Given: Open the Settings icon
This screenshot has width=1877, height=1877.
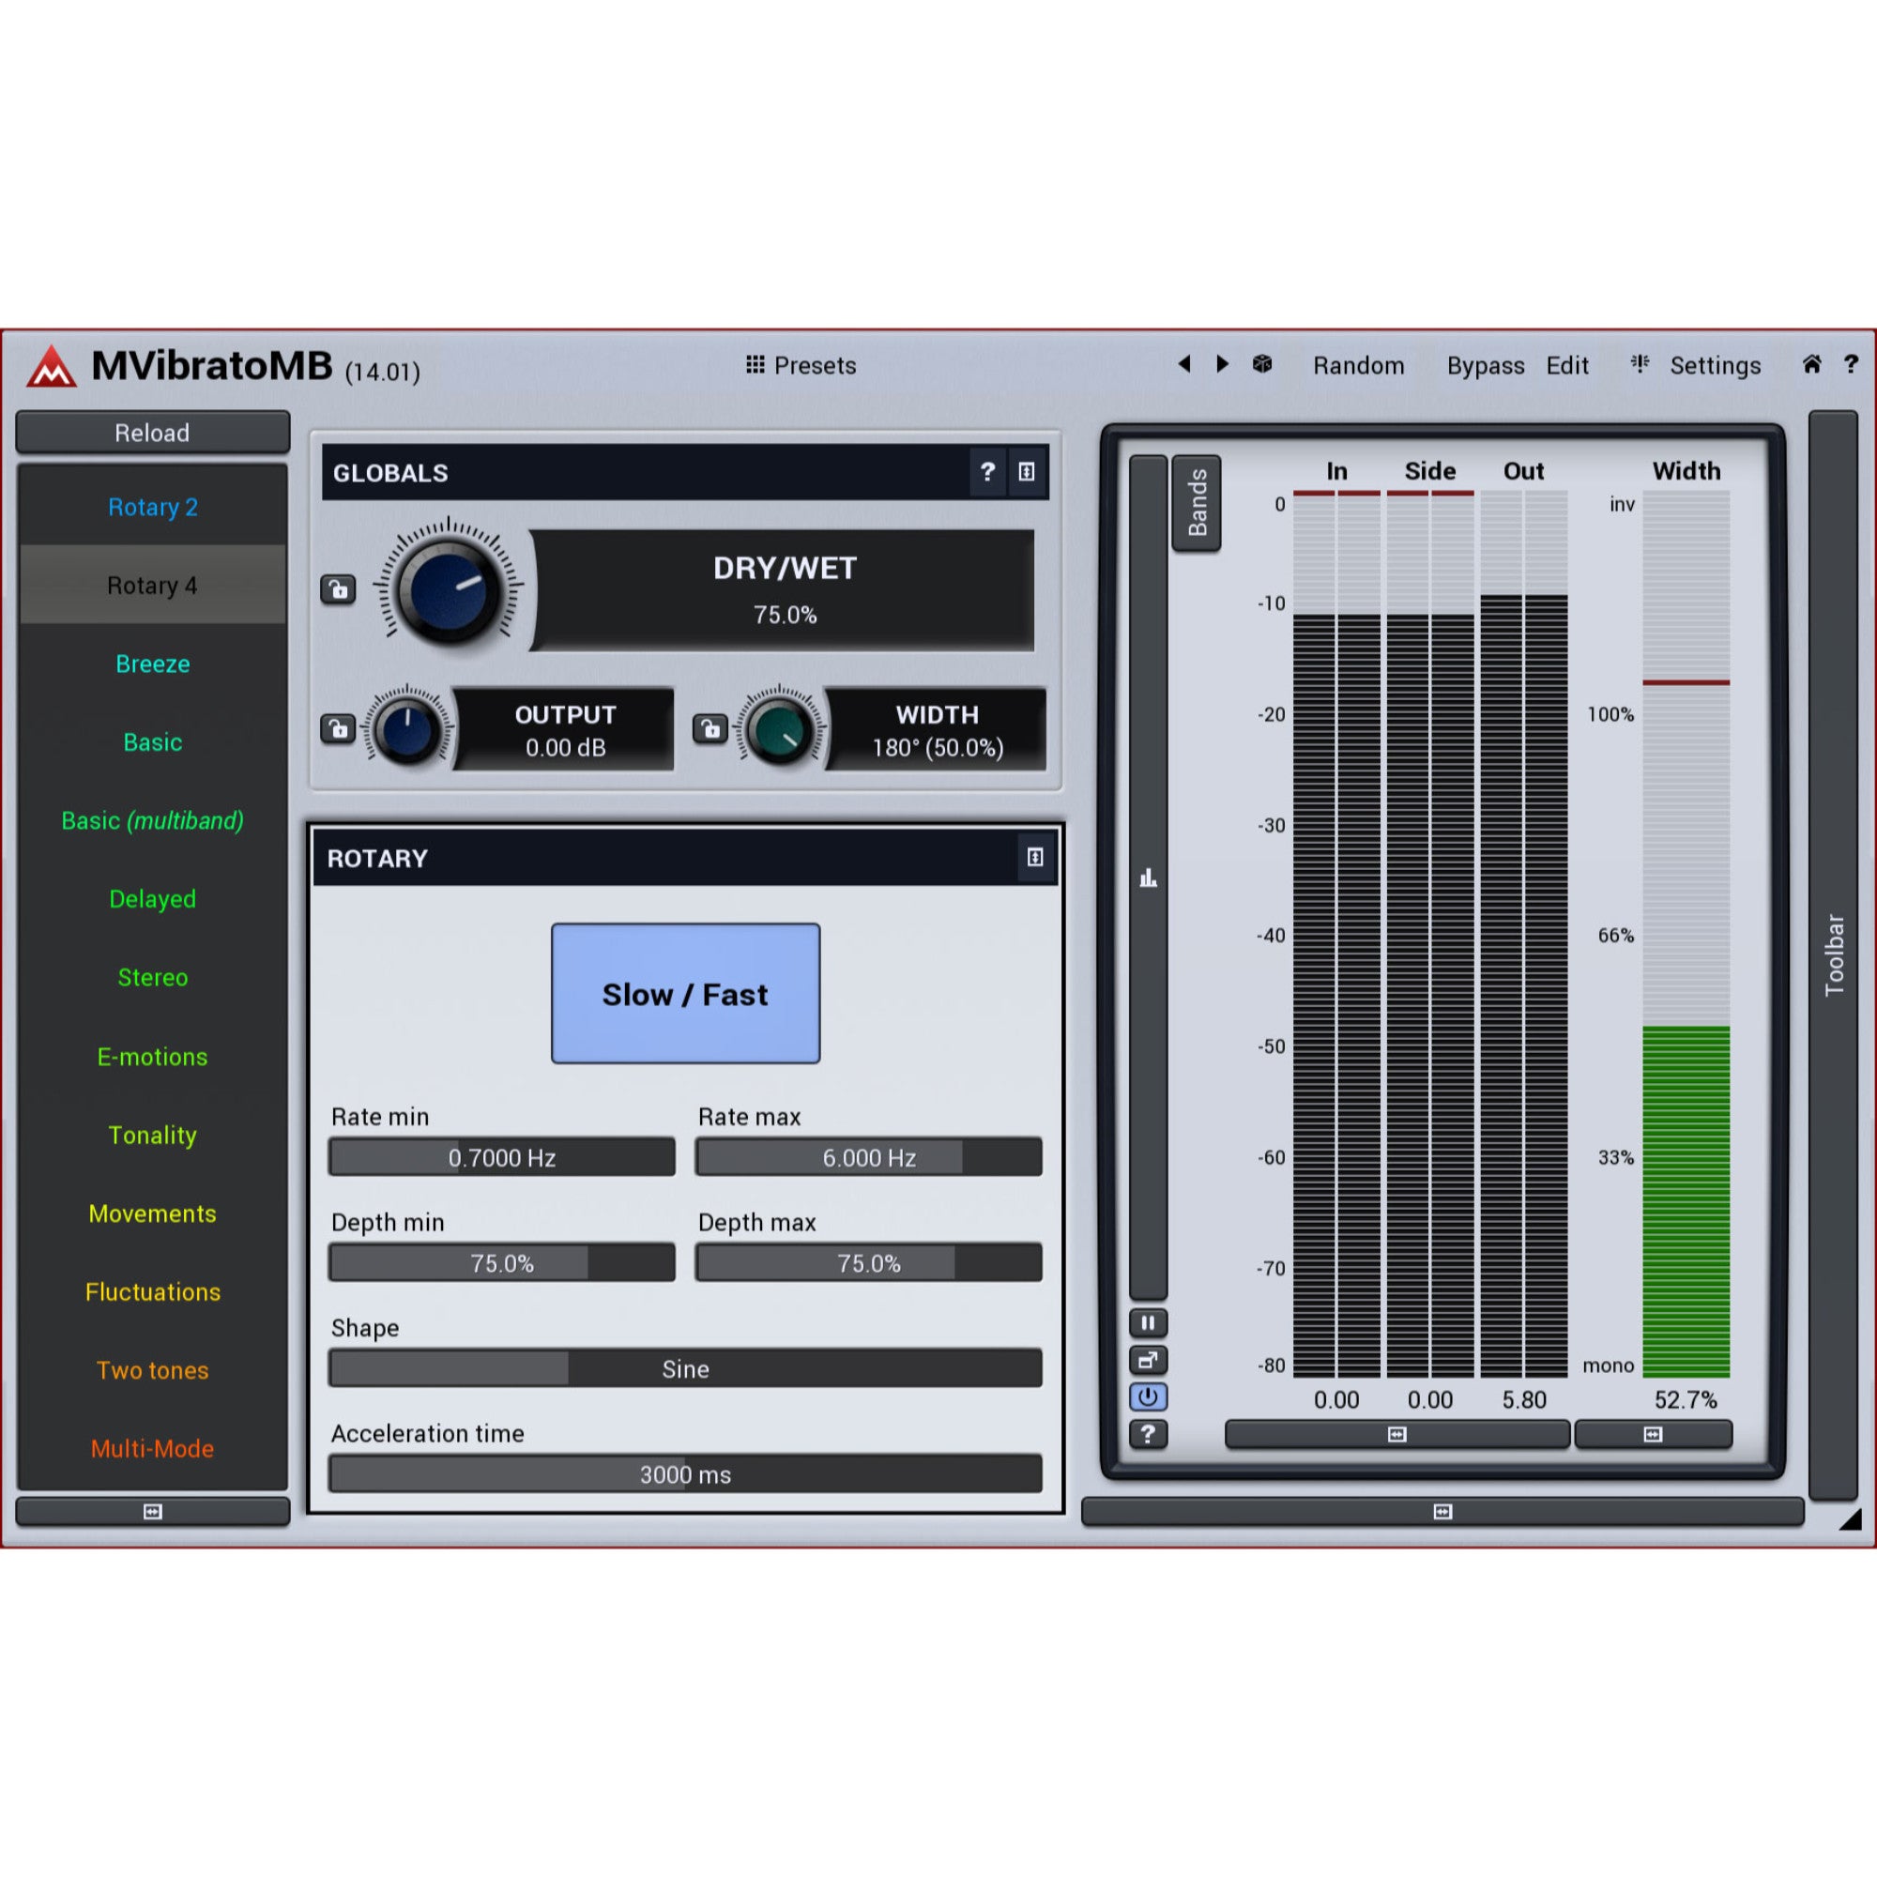Looking at the screenshot, I should tap(1640, 363).
